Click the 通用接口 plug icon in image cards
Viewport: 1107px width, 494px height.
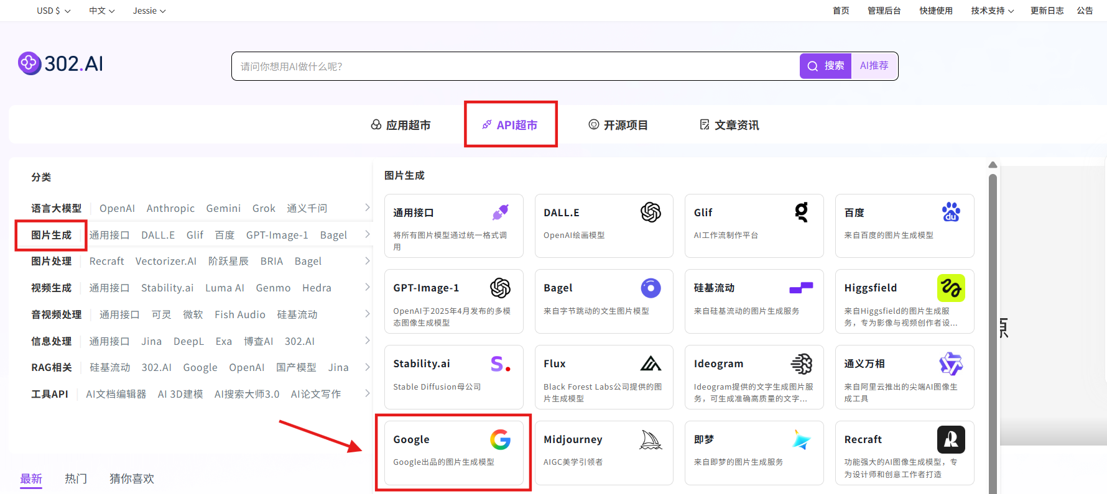(500, 213)
